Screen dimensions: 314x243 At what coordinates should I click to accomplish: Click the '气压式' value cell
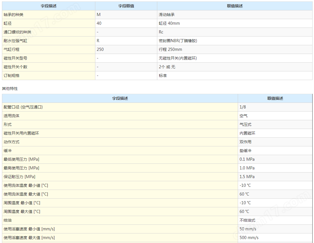275,124
